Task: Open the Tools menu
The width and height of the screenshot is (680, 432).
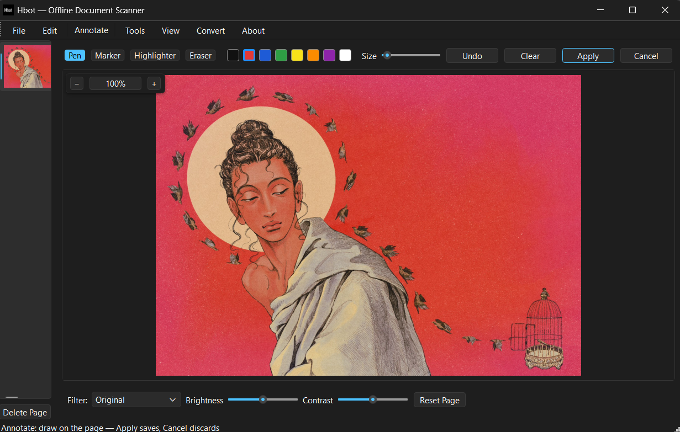Action: point(135,30)
